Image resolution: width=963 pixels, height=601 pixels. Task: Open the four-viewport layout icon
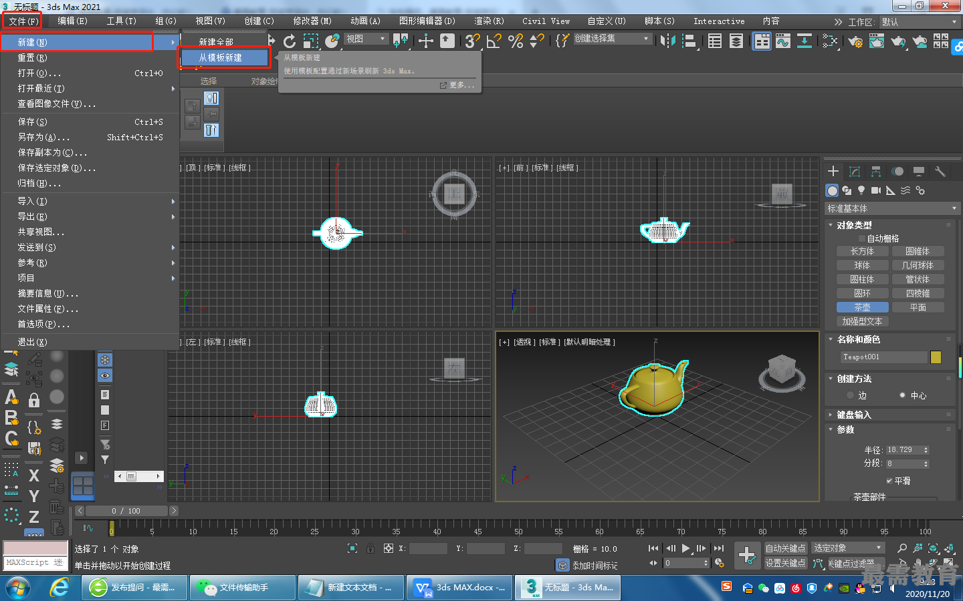pos(83,485)
